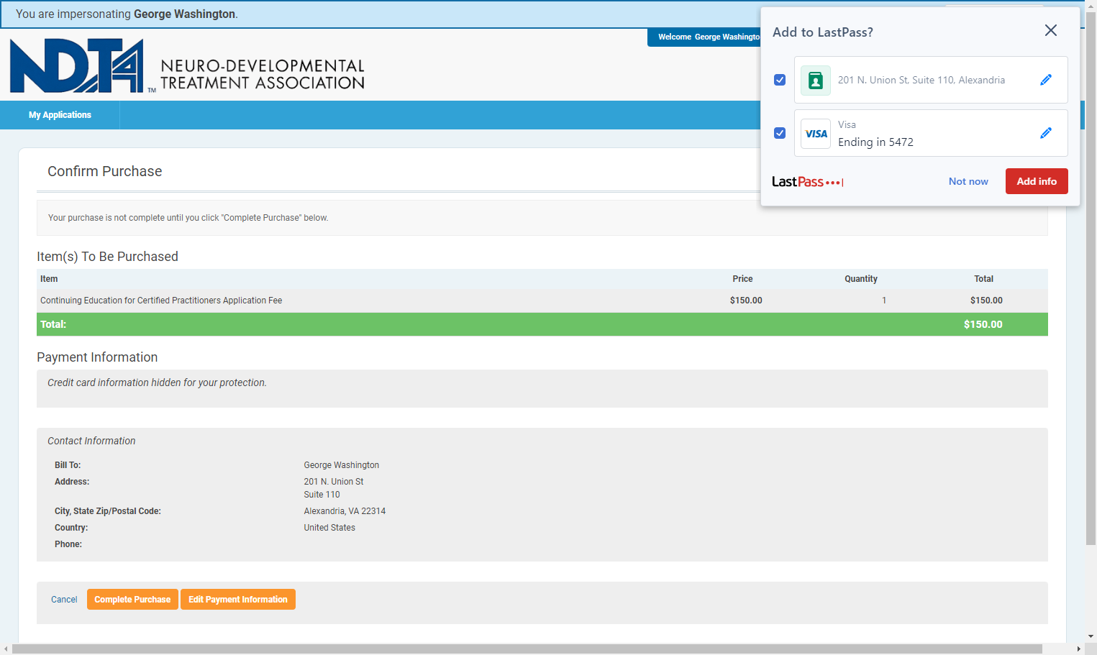Uncheck the address checkbox in LastPass
This screenshot has height=655, width=1097.
[x=780, y=80]
